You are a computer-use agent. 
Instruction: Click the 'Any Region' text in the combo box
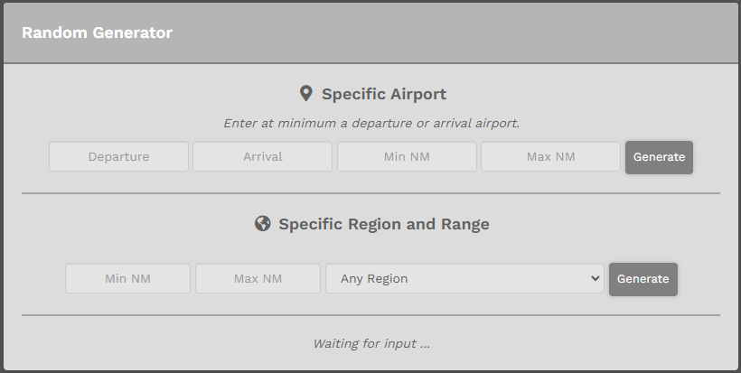pyautogui.click(x=374, y=278)
